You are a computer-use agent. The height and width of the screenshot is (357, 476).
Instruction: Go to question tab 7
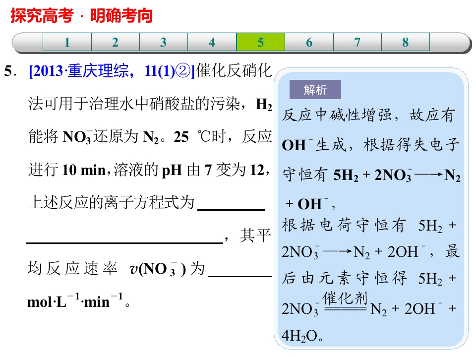coord(357,42)
